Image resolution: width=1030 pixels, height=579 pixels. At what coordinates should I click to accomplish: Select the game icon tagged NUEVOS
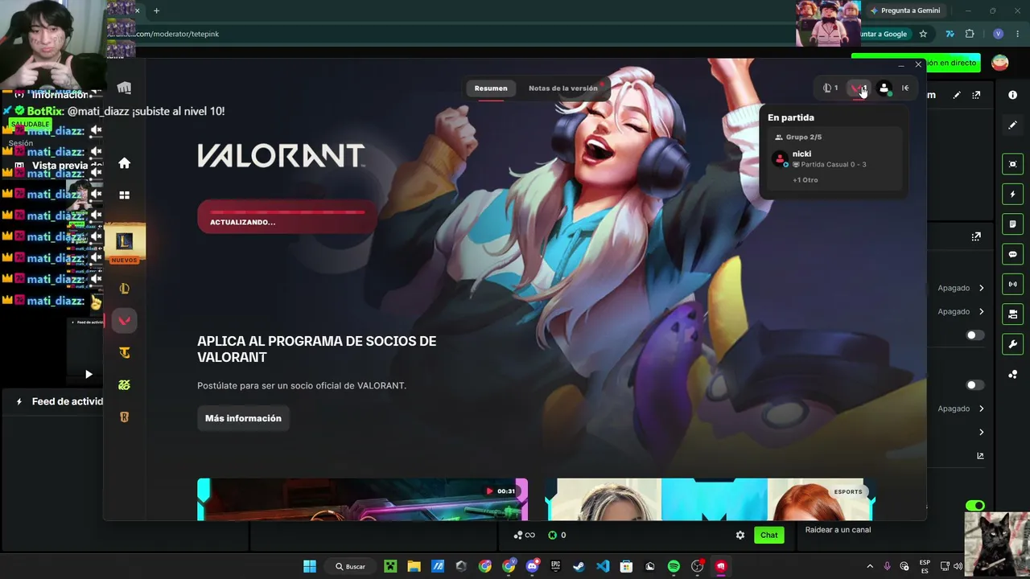(x=124, y=240)
